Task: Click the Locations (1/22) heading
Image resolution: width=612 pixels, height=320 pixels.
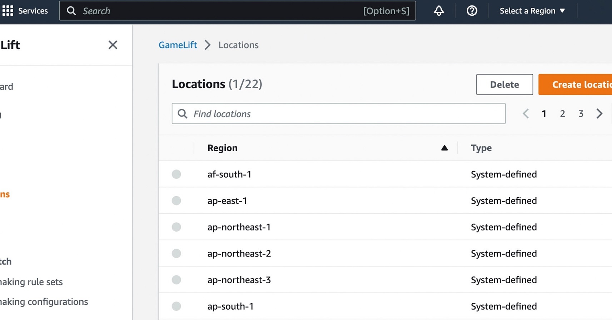Action: pos(217,84)
